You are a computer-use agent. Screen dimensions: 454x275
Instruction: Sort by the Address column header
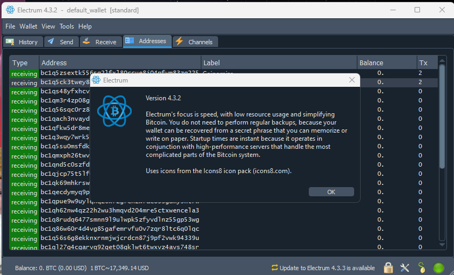pyautogui.click(x=120, y=63)
